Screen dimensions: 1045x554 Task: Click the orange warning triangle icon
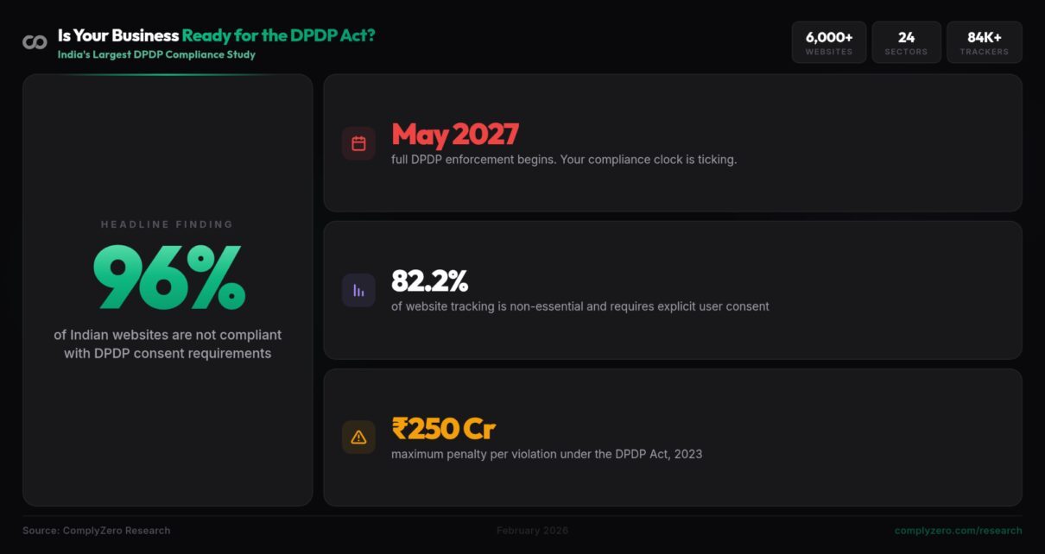coord(358,438)
